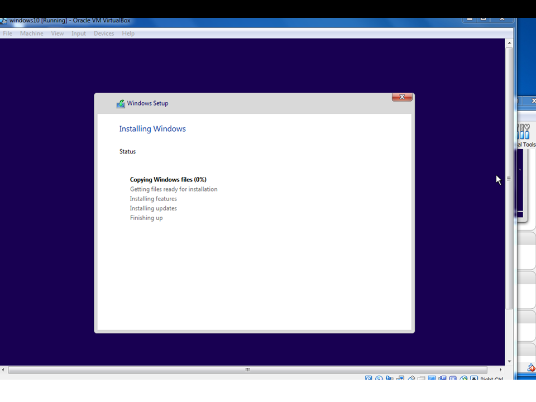Image resolution: width=536 pixels, height=402 pixels.
Task: Open the Devices menu
Action: pyautogui.click(x=104, y=33)
